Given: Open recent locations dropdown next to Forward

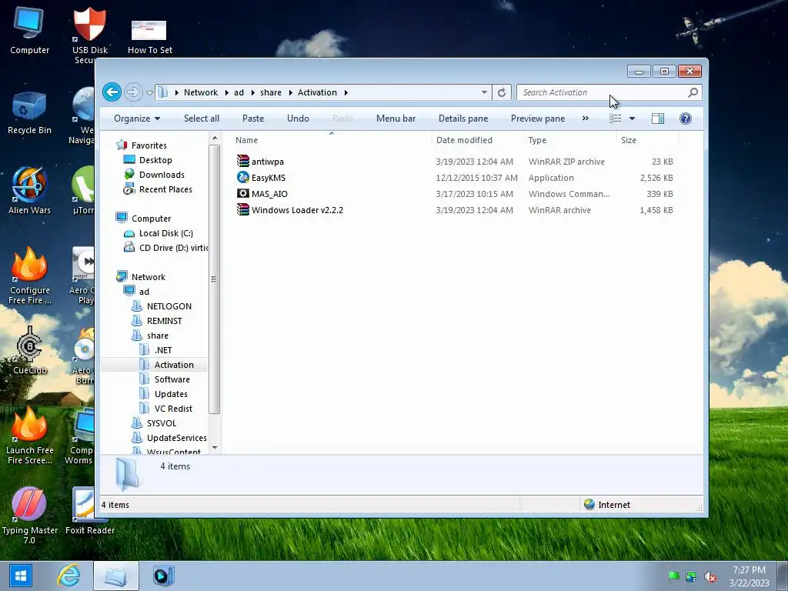Looking at the screenshot, I should click(x=149, y=92).
